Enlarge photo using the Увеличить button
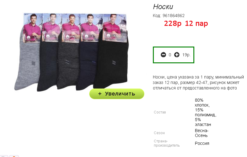The height and width of the screenshot is (157, 247). (x=117, y=94)
